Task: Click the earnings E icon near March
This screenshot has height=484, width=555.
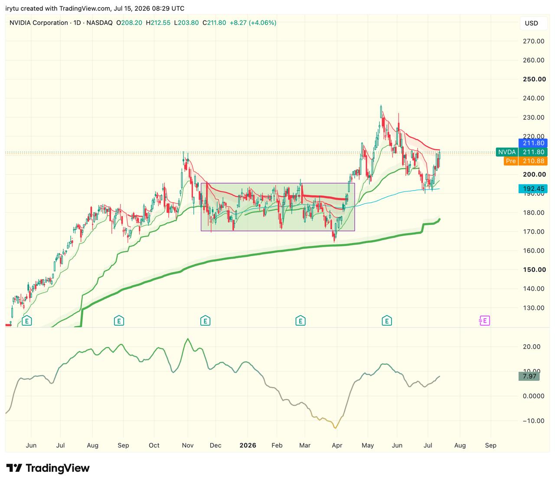Action: click(x=300, y=321)
